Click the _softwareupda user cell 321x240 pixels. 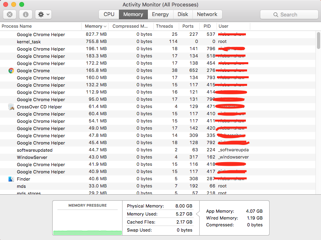click(233, 150)
